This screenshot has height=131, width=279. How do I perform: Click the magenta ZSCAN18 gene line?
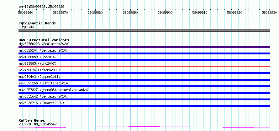(144, 127)
